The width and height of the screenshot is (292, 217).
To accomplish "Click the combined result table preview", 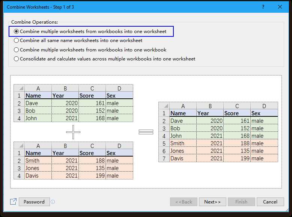I will point(218,132).
